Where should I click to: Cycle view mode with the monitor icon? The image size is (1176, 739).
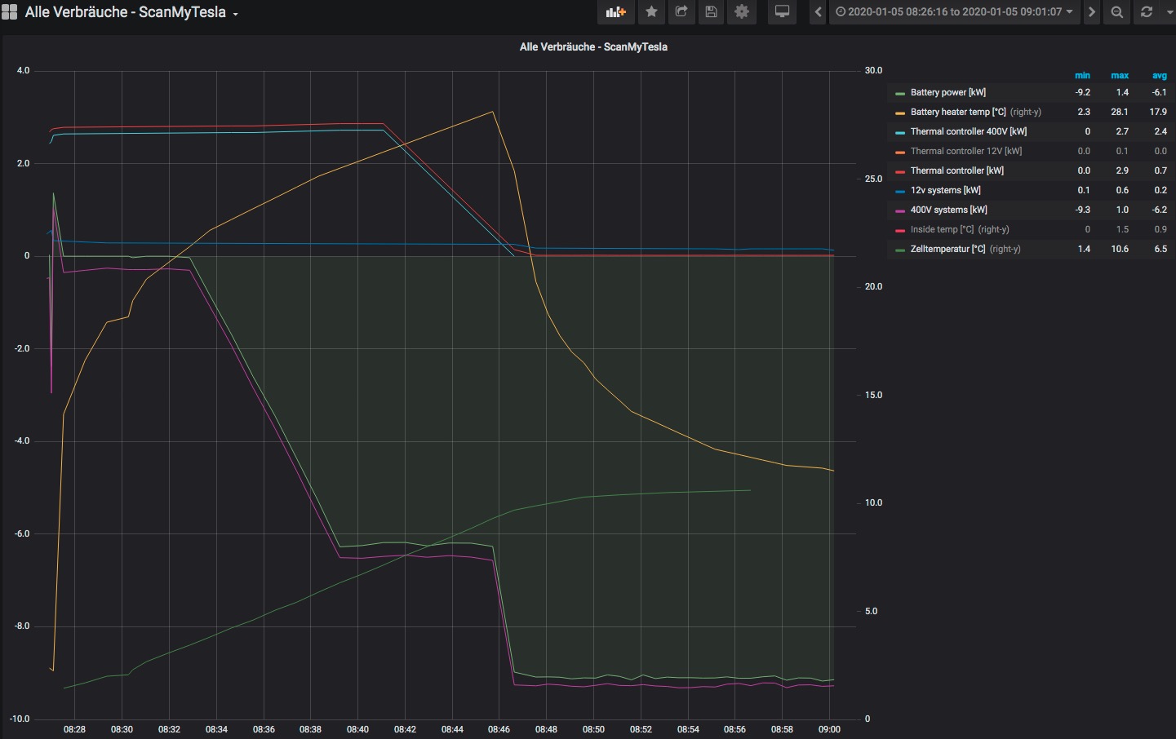pos(782,12)
